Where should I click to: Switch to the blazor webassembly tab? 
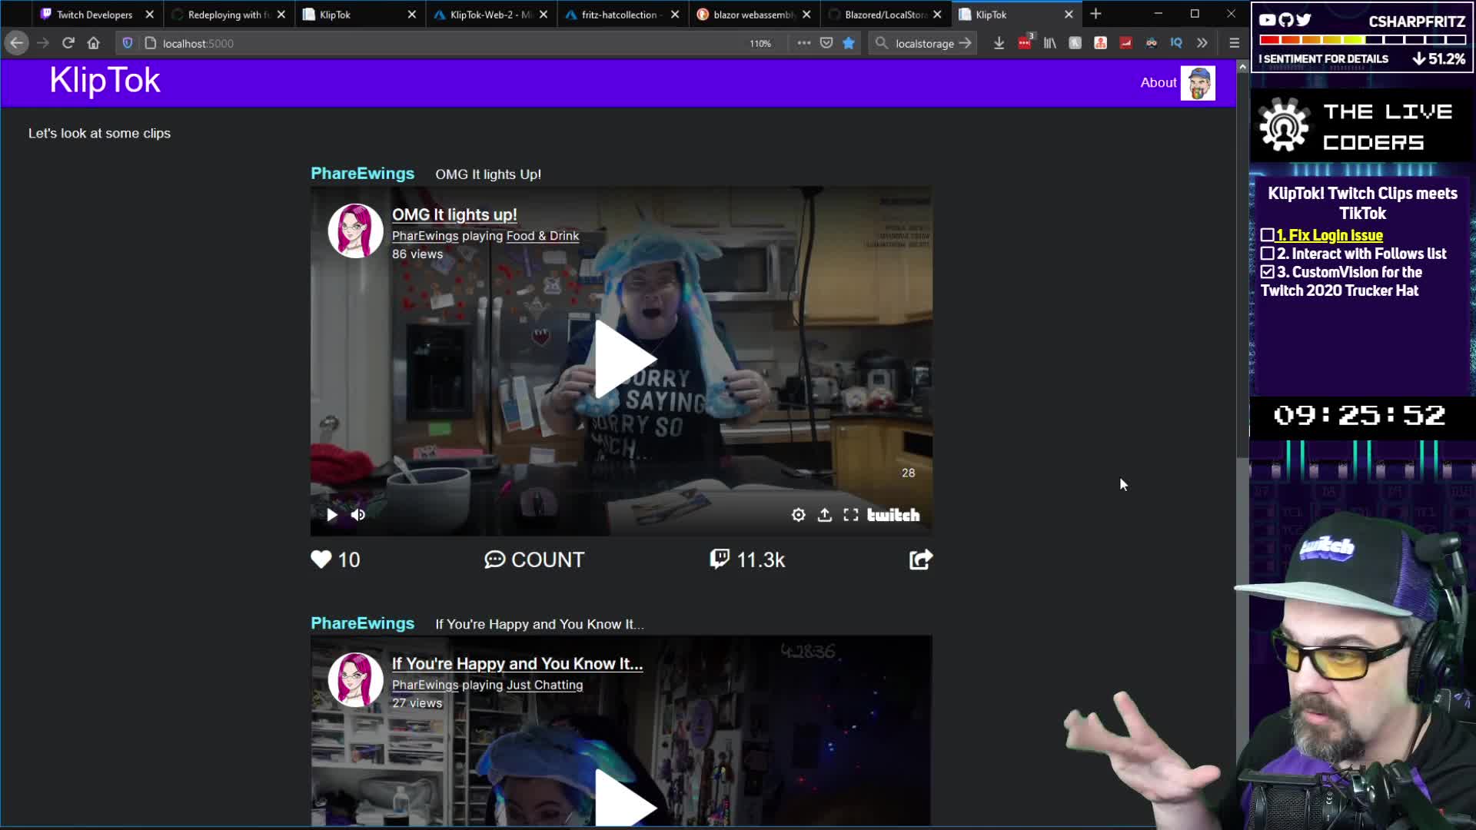(753, 15)
